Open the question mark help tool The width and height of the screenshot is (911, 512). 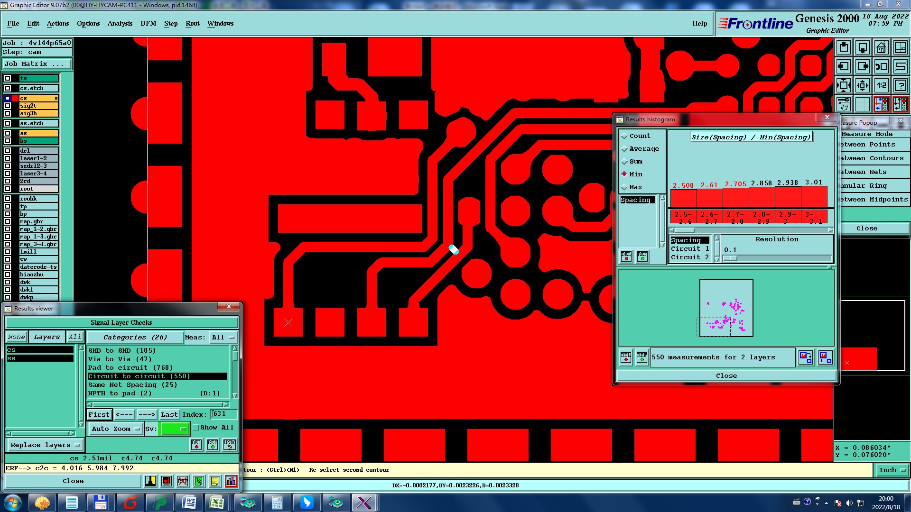click(x=900, y=85)
